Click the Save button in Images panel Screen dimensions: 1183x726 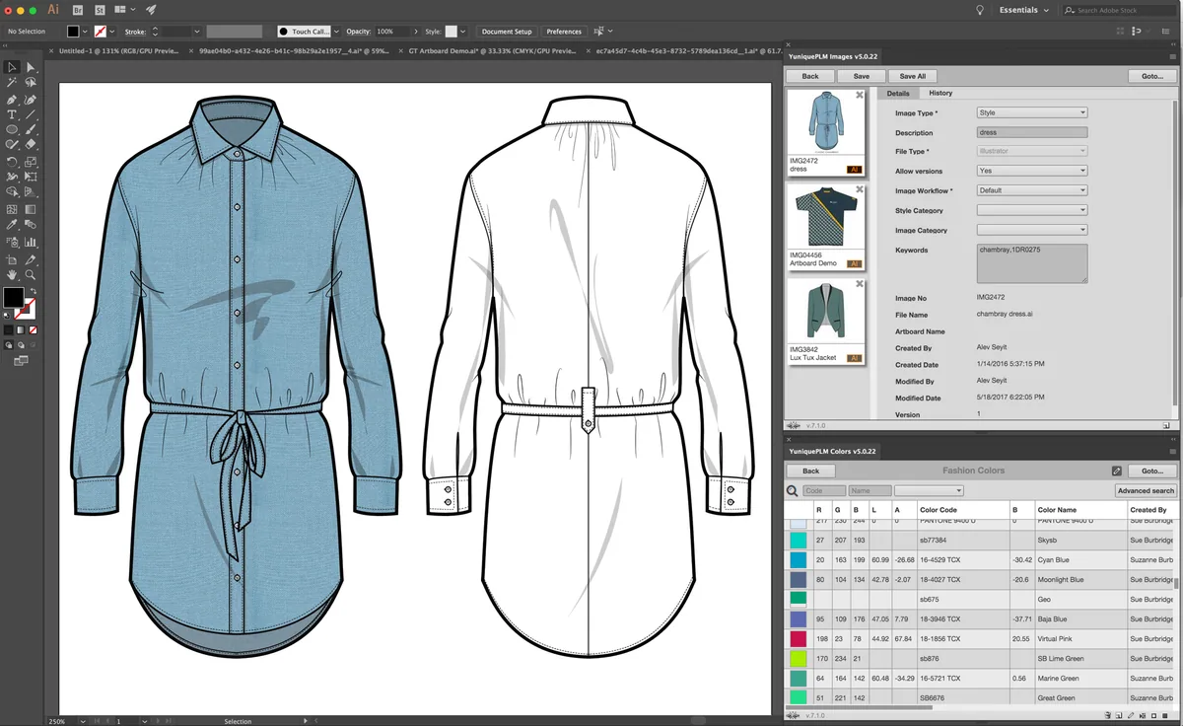tap(862, 76)
